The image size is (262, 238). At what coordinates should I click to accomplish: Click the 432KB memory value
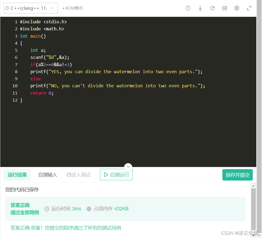[x=121, y=209]
